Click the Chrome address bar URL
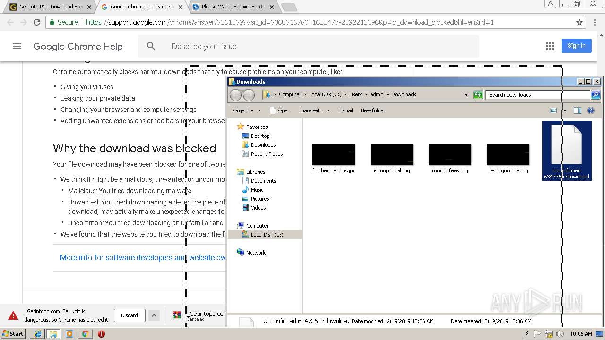 290,22
